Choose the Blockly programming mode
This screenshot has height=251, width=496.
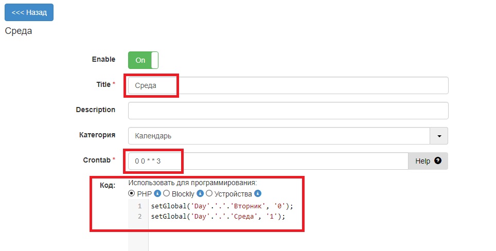tap(166, 194)
